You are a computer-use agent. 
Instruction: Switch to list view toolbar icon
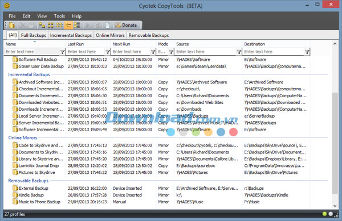(x=59, y=25)
